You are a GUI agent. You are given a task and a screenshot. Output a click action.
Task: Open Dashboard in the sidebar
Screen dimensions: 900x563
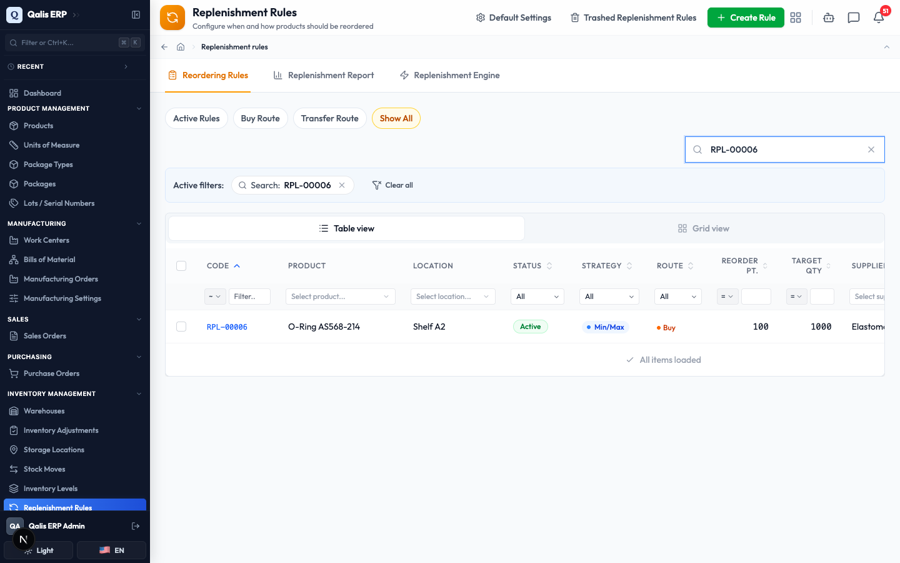[75, 93]
